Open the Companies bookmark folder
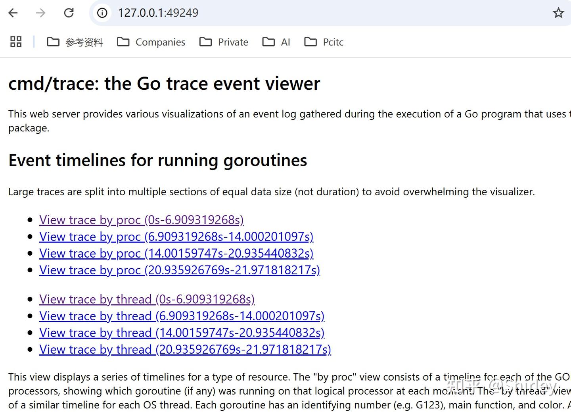 (151, 42)
